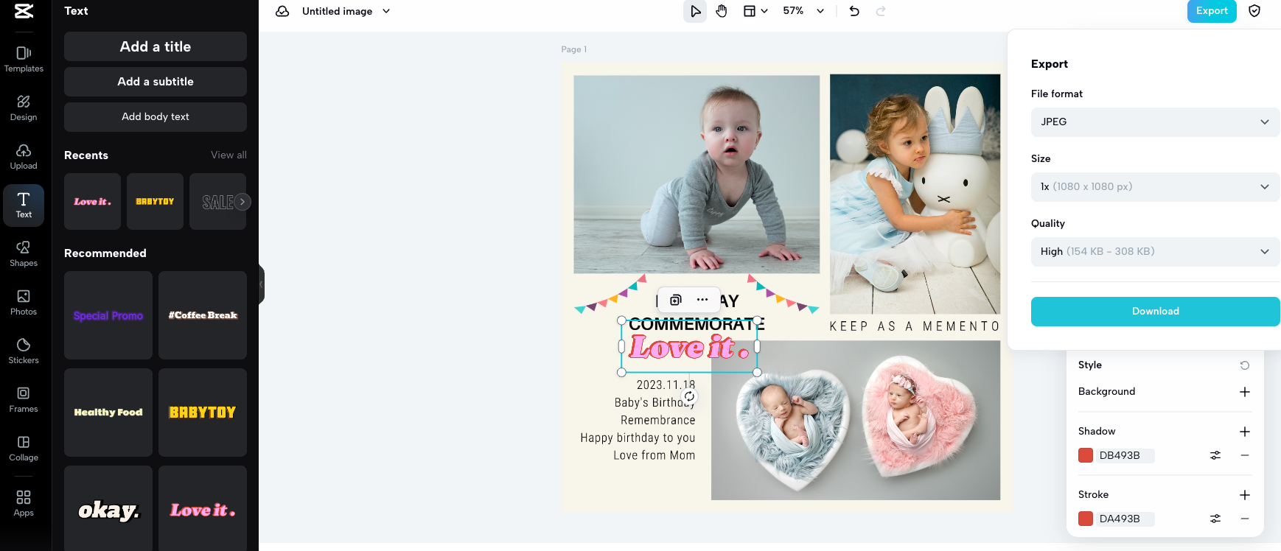
Task: Select the Text sidebar tab
Action: click(x=24, y=205)
